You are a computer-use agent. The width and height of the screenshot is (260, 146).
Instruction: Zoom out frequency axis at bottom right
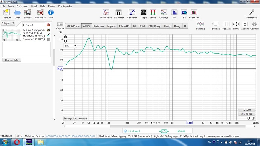pyautogui.click(x=249, y=118)
